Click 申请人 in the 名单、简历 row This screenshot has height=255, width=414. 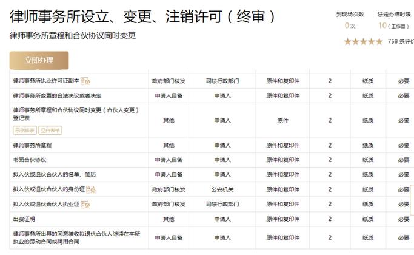tap(222, 174)
